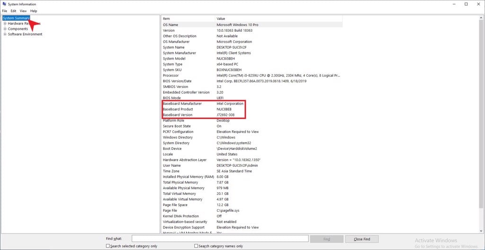Select the System SKU row
This screenshot has width=485, height=250.
252,70
